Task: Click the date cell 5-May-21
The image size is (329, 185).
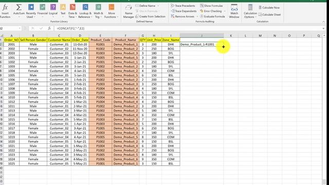Action: pos(80,163)
